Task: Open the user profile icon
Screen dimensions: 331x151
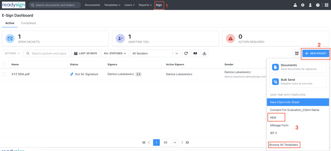Action: (x=310, y=5)
